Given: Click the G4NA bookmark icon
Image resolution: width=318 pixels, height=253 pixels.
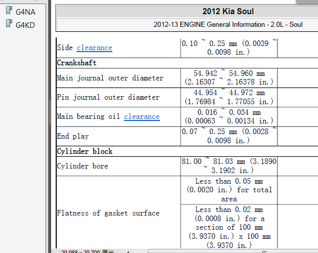Looking at the screenshot, I should (x=9, y=10).
